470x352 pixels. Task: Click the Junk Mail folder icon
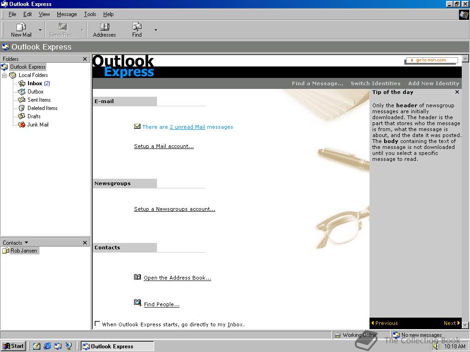point(22,125)
